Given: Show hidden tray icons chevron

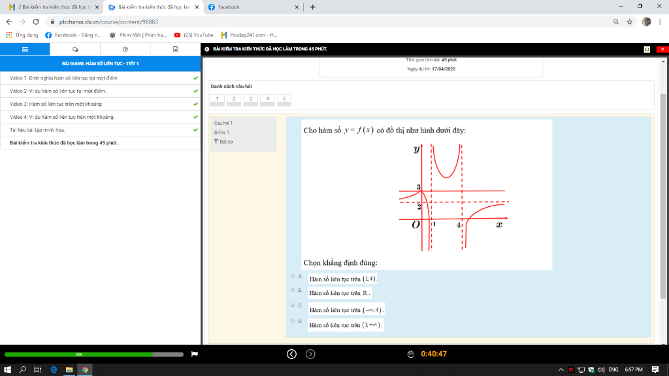Looking at the screenshot, I should click(x=561, y=369).
